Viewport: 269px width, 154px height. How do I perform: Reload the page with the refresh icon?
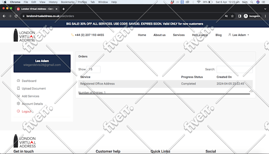coord(16,16)
